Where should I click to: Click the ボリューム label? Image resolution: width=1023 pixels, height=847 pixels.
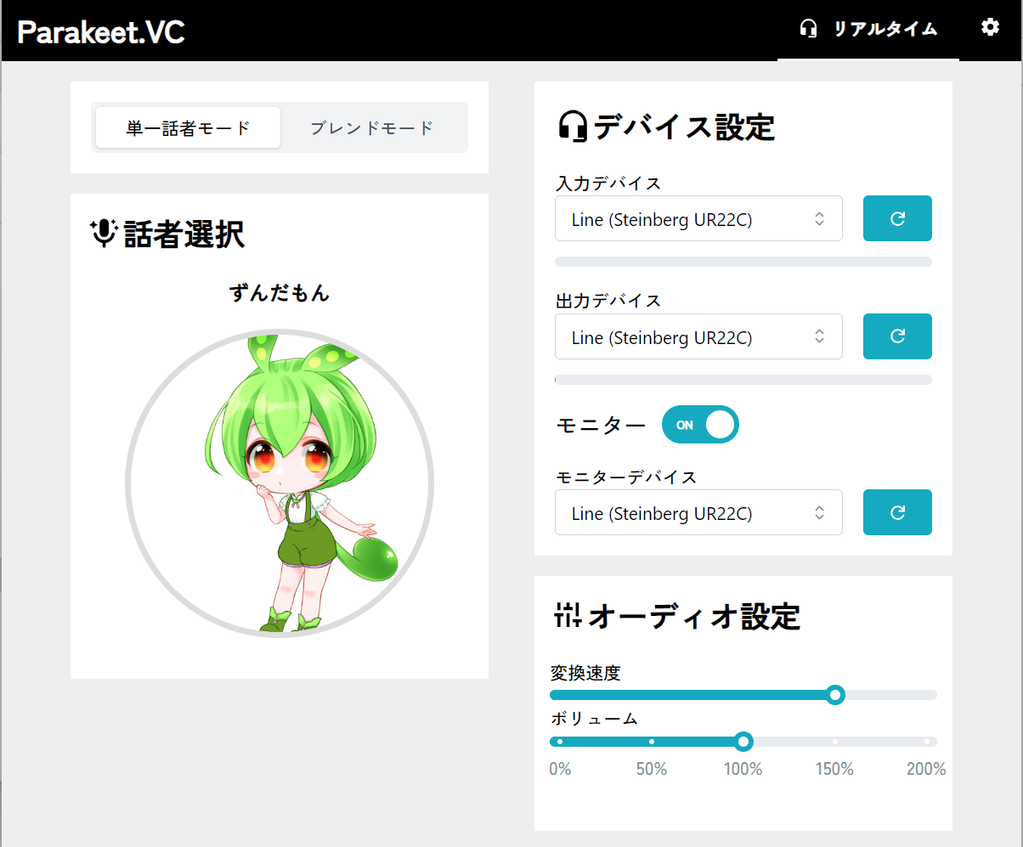click(595, 719)
